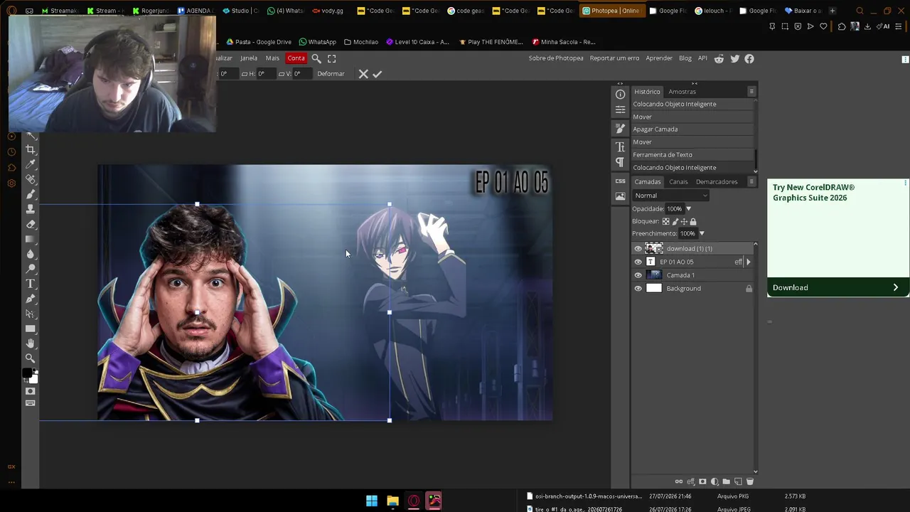
Task: Select the Zoom magnifier tool
Action: [31, 358]
